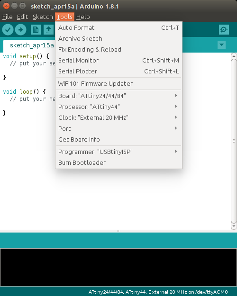Select the sketch_apr15a editor tab
The height and width of the screenshot is (296, 237).
(x=29, y=45)
